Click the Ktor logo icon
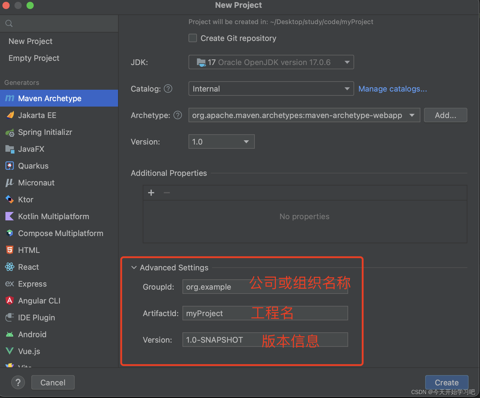480x398 pixels. [10, 199]
